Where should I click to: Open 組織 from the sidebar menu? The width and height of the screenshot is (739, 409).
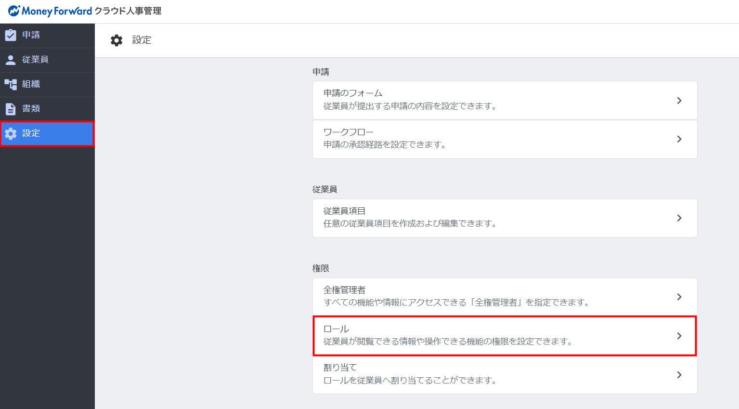47,84
